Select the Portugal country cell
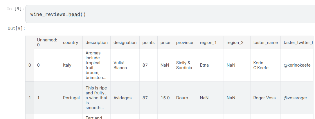Screen dimensions: 315x119 tap(71, 98)
